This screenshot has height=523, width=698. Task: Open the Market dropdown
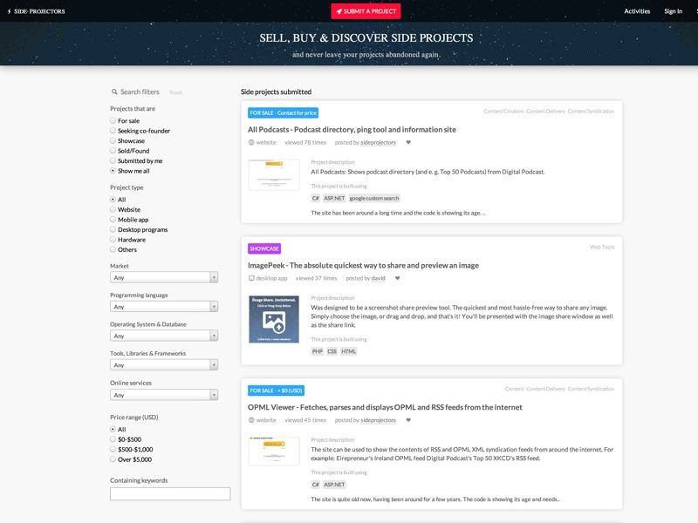(x=164, y=277)
